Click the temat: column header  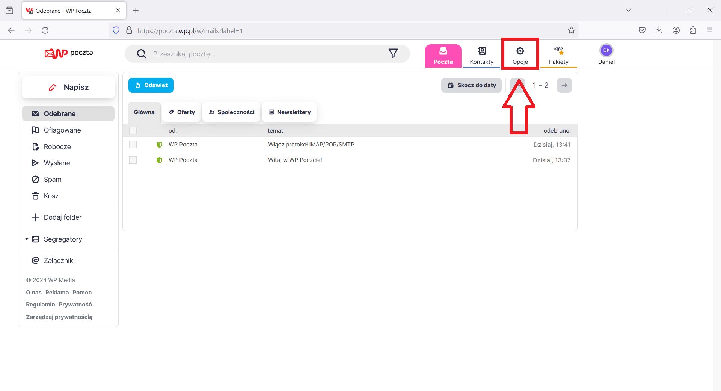276,131
